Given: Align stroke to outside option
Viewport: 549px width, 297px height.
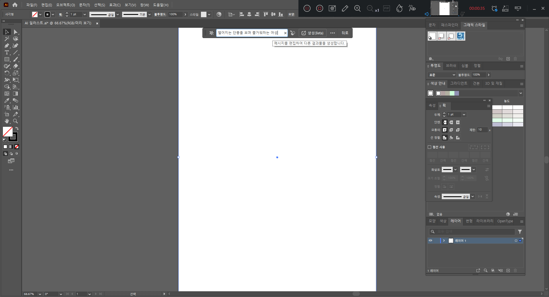Looking at the screenshot, I should pyautogui.click(x=458, y=138).
